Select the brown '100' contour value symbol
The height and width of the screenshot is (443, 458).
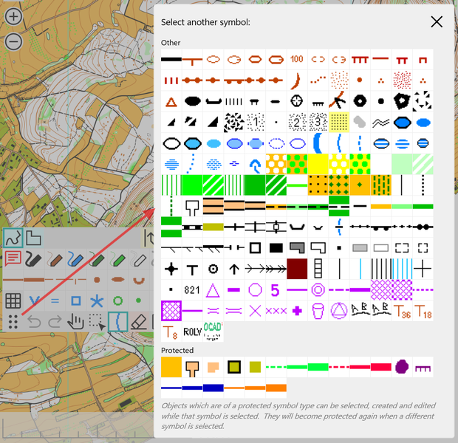(297, 60)
